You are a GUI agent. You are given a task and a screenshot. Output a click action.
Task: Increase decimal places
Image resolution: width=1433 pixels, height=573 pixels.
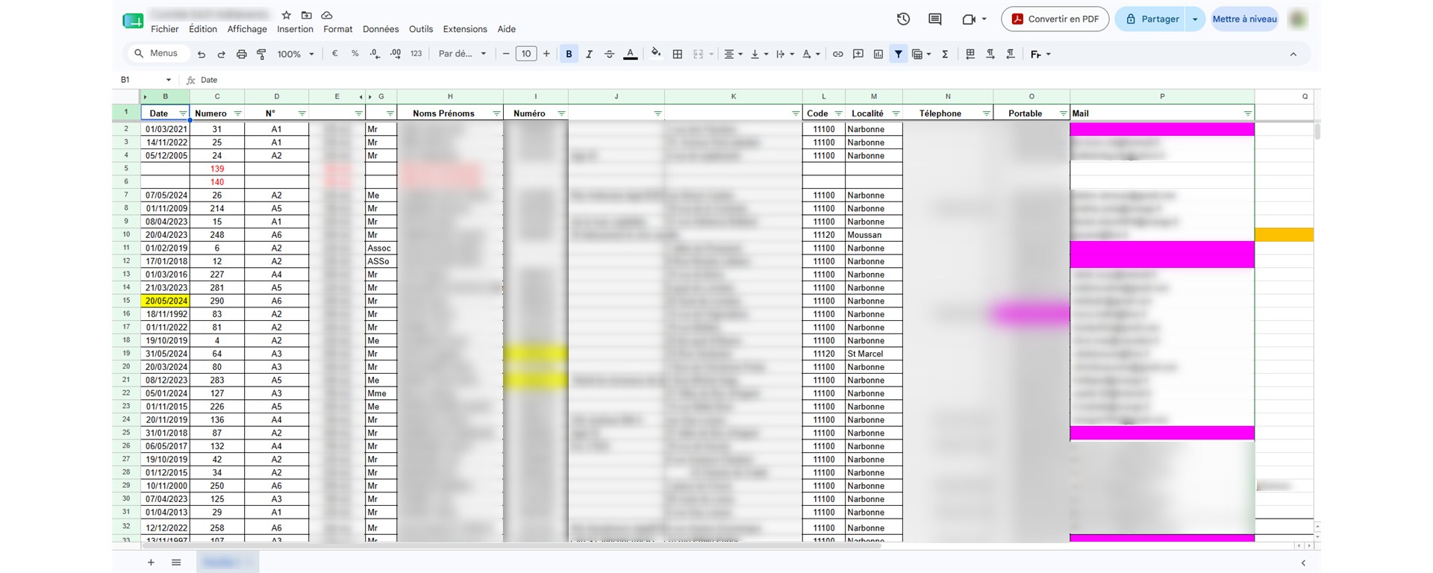(x=396, y=54)
